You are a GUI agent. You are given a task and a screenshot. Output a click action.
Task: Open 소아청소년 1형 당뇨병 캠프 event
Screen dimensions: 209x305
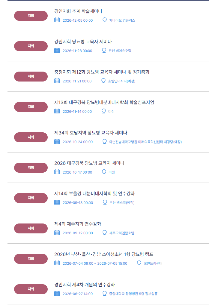click(x=104, y=254)
